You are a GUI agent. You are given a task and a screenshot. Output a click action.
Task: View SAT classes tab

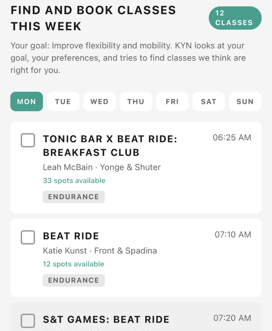[x=208, y=102]
